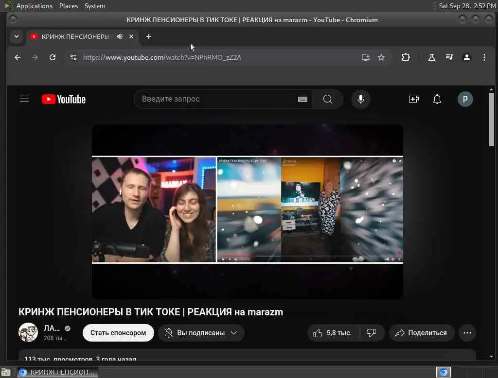Open the System menu
This screenshot has height=378, width=498.
[95, 6]
